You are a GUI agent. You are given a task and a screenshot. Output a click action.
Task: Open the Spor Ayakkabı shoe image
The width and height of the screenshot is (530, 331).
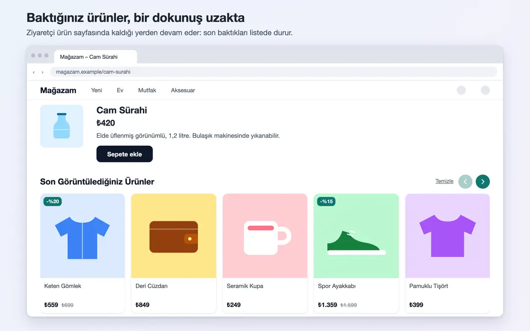click(x=356, y=236)
